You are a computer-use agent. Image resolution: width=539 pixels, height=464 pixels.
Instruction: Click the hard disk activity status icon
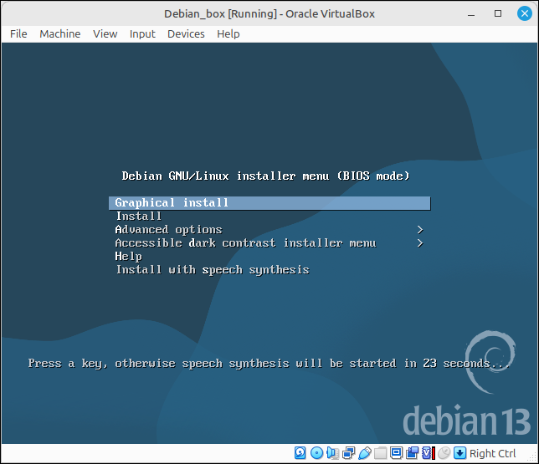[300, 453]
